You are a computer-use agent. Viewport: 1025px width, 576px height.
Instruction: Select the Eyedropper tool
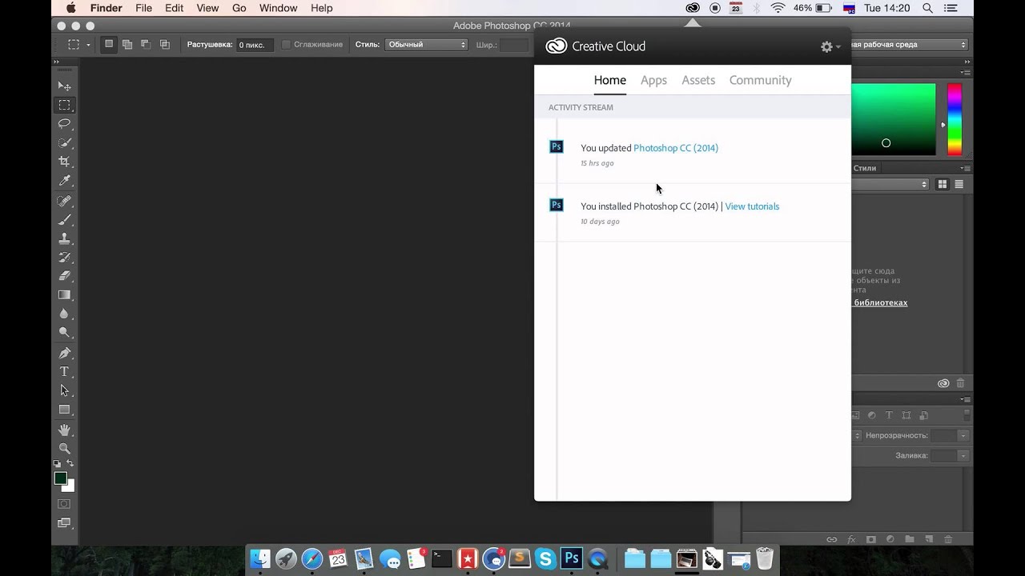click(x=65, y=181)
